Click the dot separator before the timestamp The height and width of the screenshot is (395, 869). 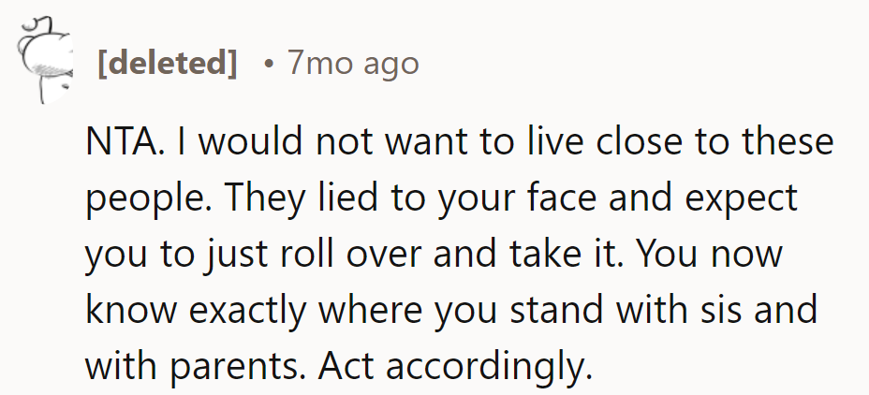269,64
